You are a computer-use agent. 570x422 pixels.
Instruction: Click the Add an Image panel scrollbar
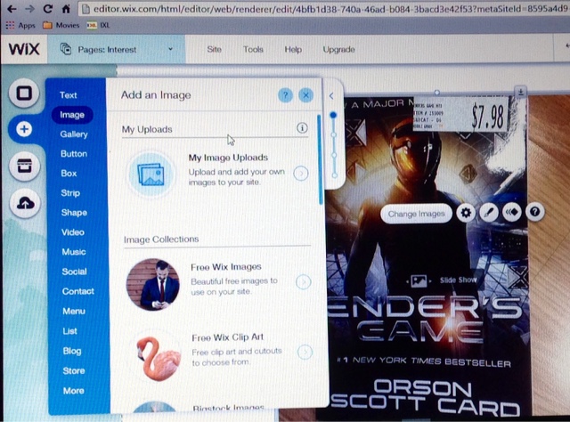click(321, 160)
